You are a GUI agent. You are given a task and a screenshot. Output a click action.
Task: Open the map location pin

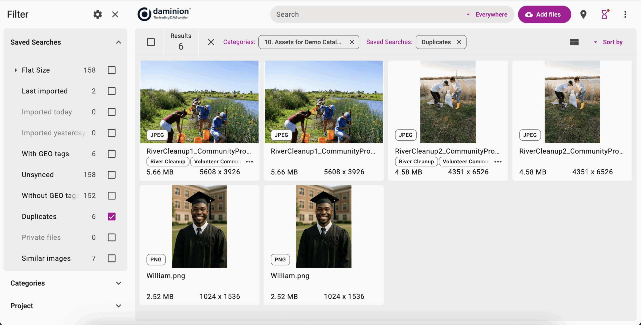(x=583, y=14)
